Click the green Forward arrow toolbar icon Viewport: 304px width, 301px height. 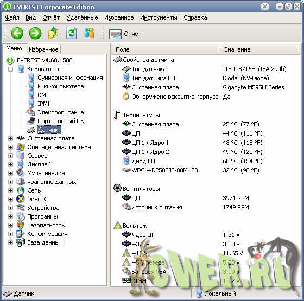point(35,33)
